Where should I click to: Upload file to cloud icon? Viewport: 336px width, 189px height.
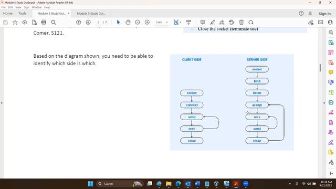(25, 22)
